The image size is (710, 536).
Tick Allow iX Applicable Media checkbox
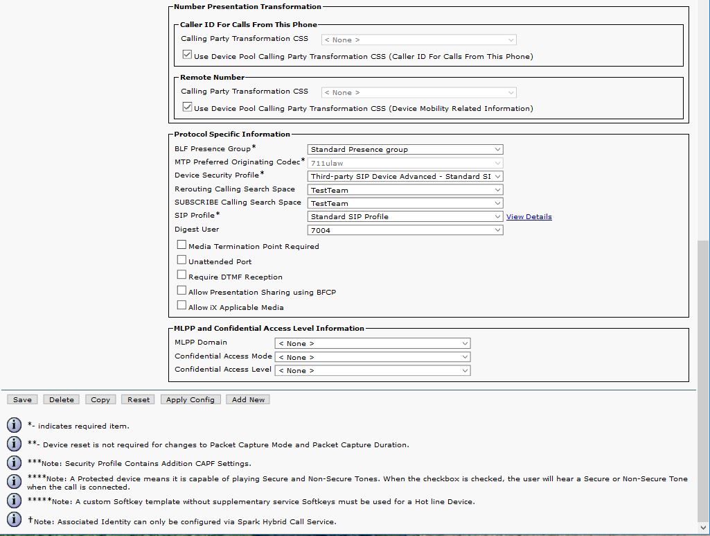pos(181,306)
